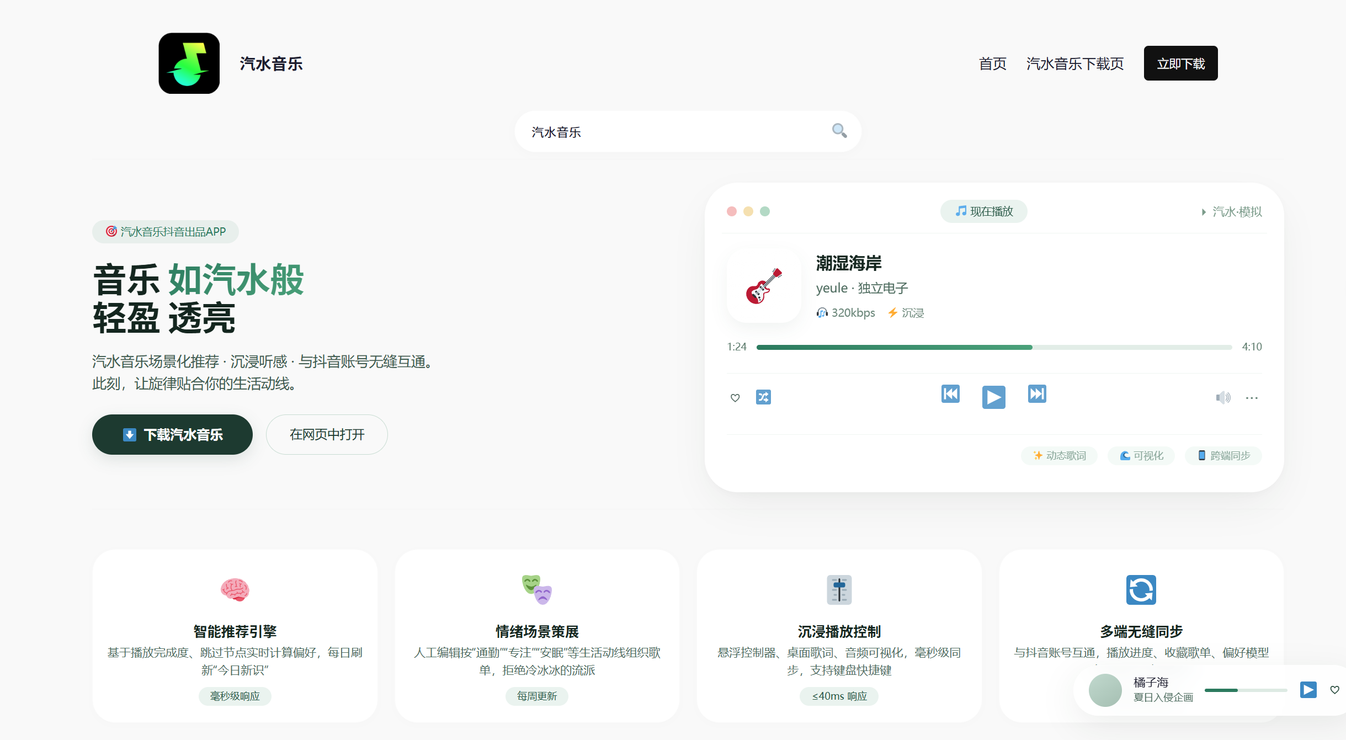
Task: Click the total time 4:10
Action: [x=1252, y=347]
